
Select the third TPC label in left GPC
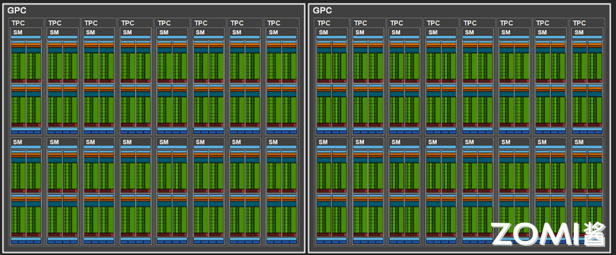[91, 23]
